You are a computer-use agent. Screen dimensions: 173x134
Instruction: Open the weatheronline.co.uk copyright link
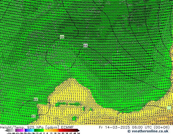(x=148, y=131)
